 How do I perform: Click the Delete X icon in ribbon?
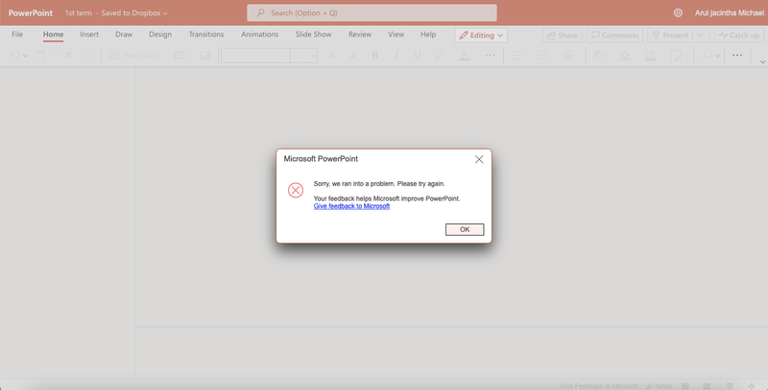[88, 56]
